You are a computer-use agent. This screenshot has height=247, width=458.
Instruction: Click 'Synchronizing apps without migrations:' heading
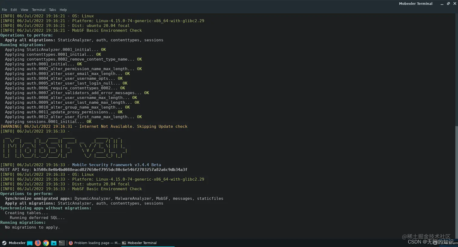click(46, 208)
